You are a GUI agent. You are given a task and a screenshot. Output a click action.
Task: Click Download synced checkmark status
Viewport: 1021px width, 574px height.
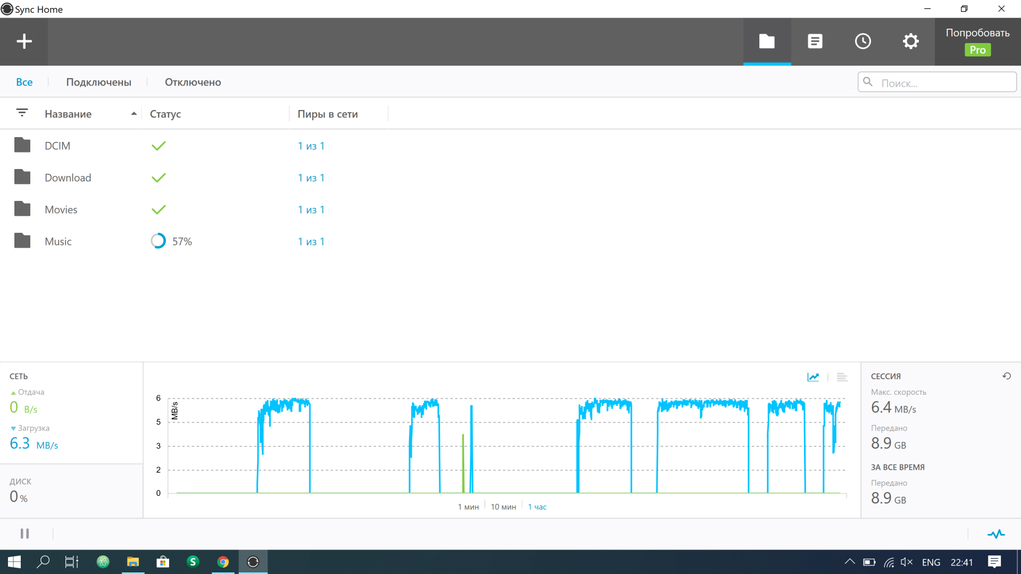[x=158, y=178]
